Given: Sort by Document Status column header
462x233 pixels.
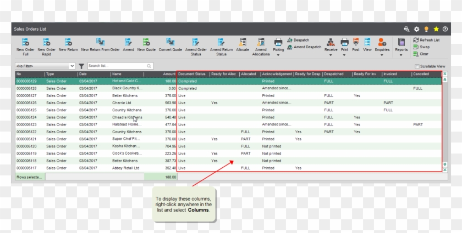Looking at the screenshot, I should pos(193,74).
